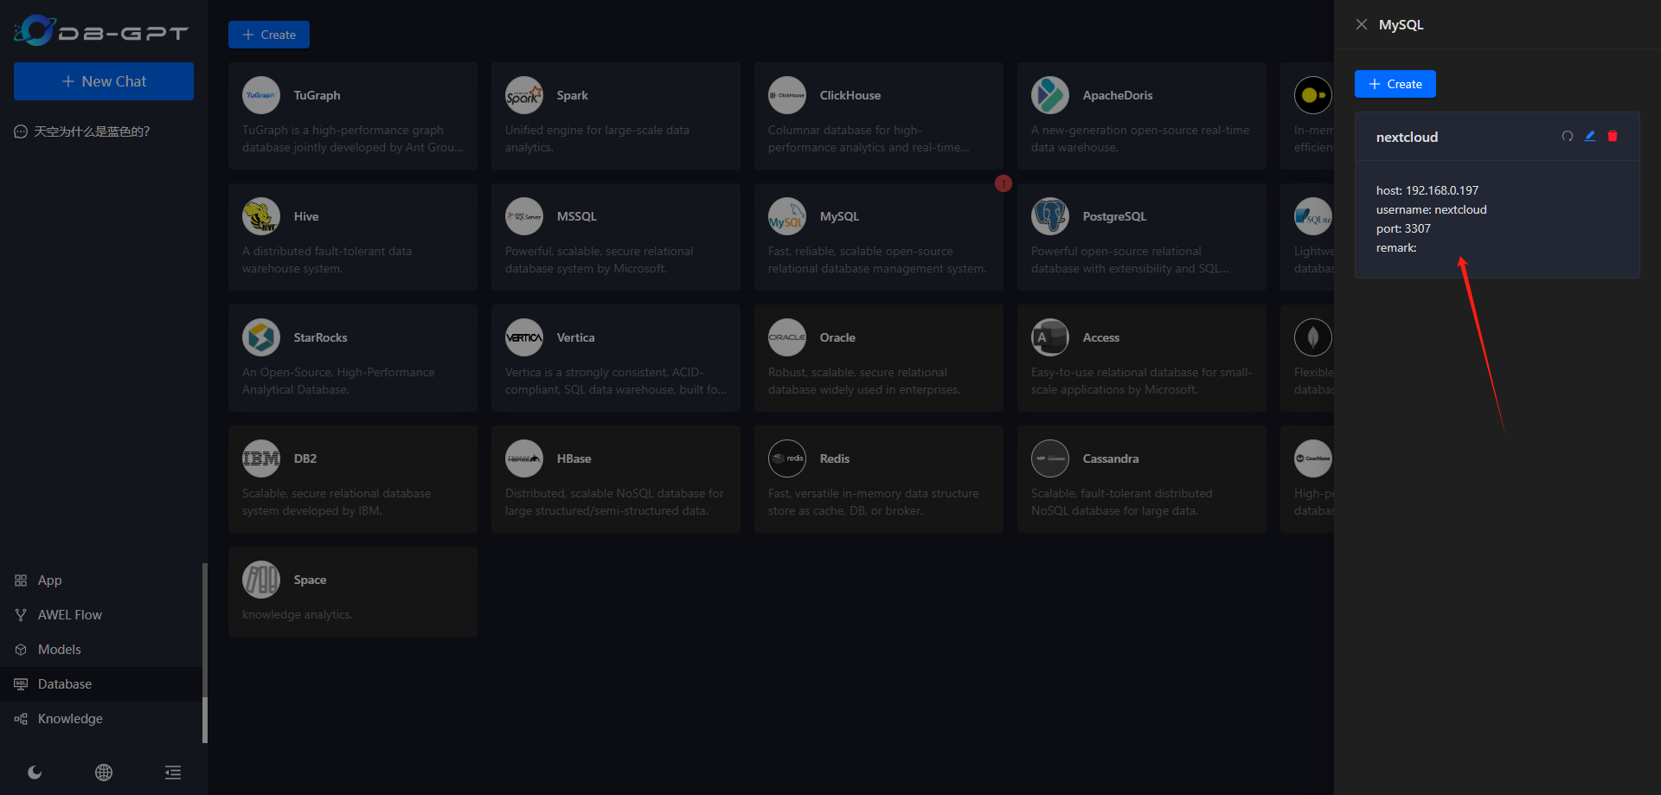The width and height of the screenshot is (1661, 795).
Task: Click StarRocks card title text
Action: (x=320, y=337)
